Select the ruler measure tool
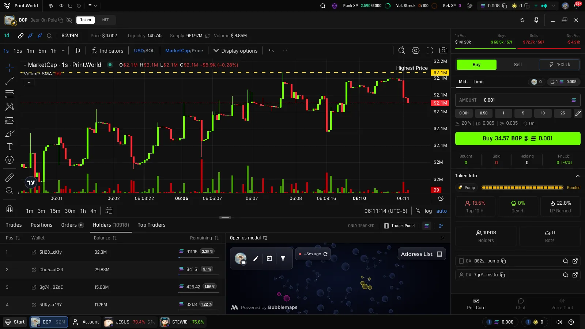Viewport: 585px width, 329px height. click(10, 178)
